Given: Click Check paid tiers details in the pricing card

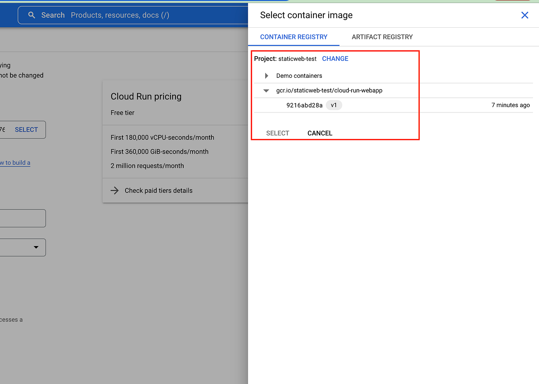Looking at the screenshot, I should [158, 190].
